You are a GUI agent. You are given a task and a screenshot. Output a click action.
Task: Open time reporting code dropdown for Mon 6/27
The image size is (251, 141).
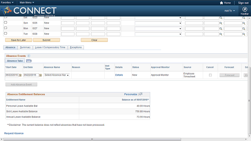(158, 29)
